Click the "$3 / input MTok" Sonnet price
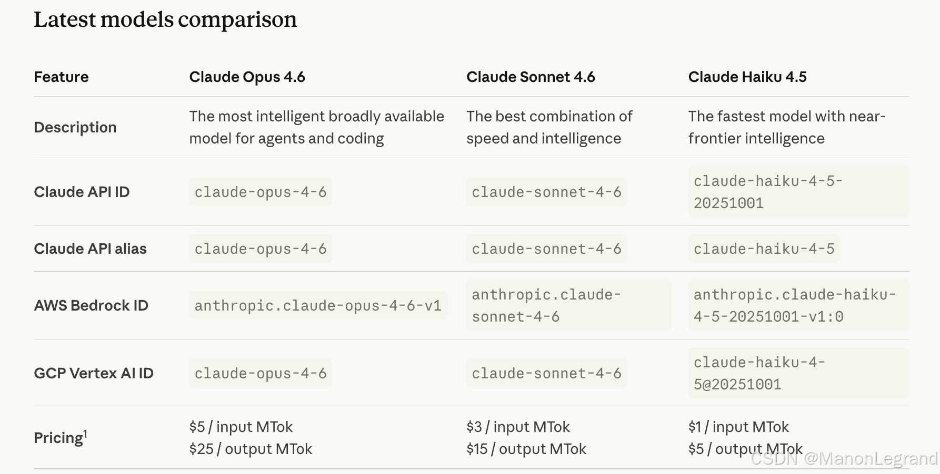940x474 pixels. [x=518, y=427]
